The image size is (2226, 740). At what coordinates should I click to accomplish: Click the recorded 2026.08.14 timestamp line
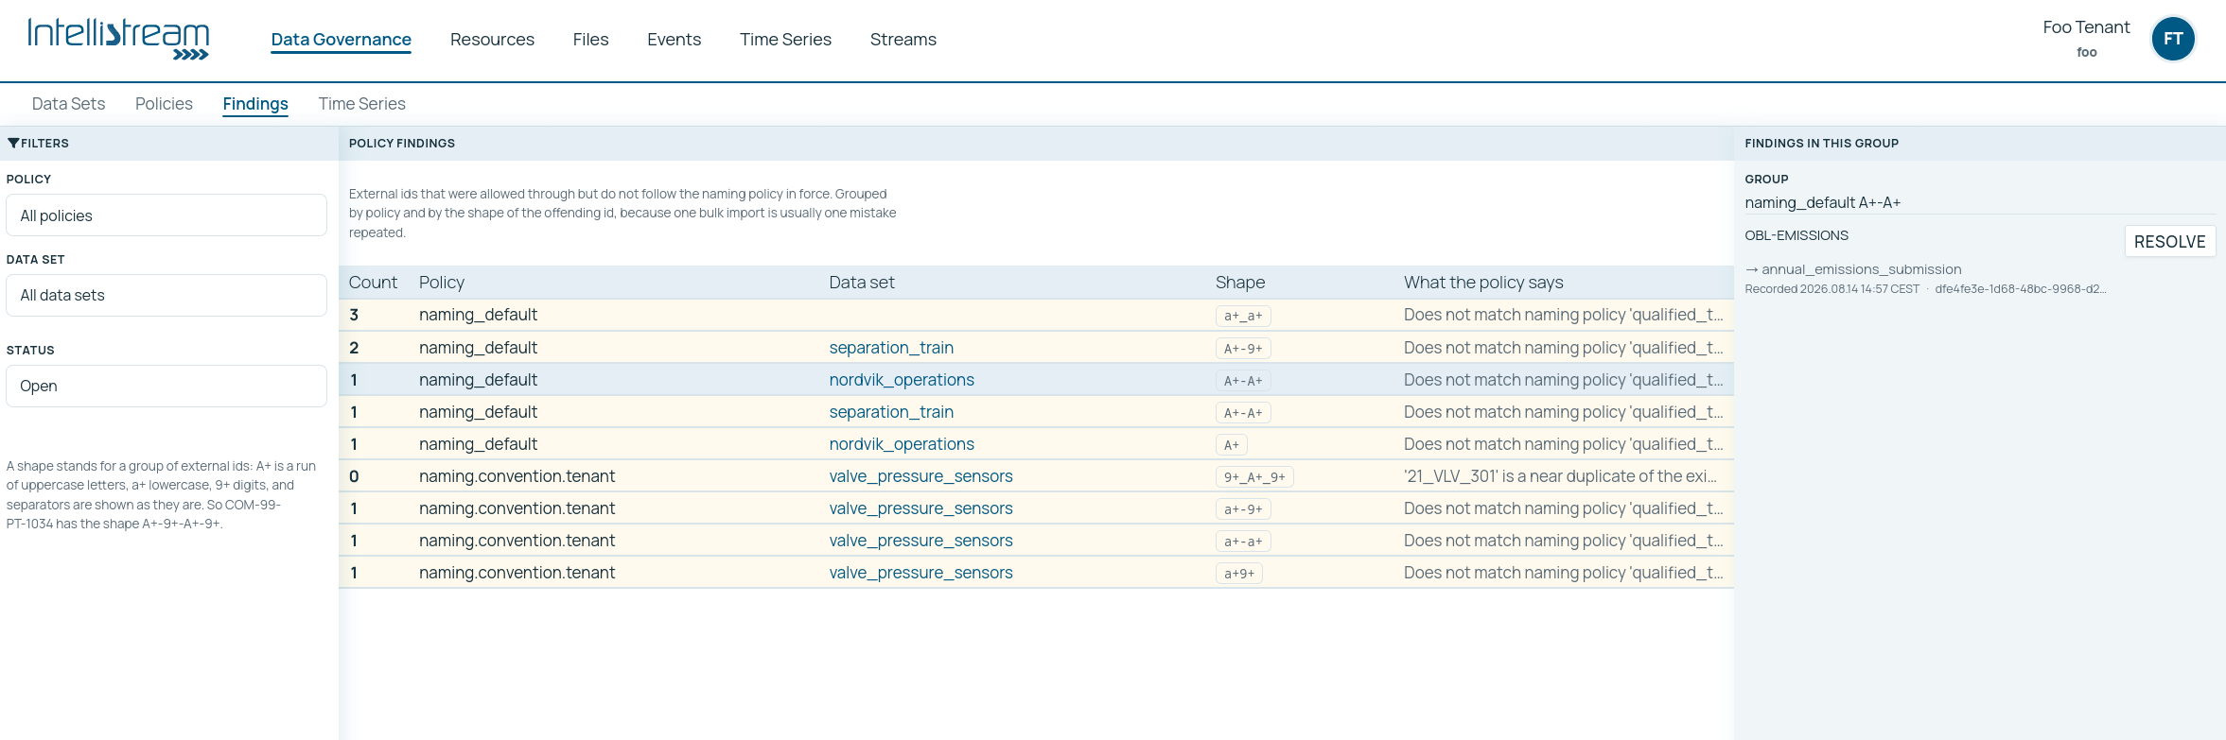1832,289
